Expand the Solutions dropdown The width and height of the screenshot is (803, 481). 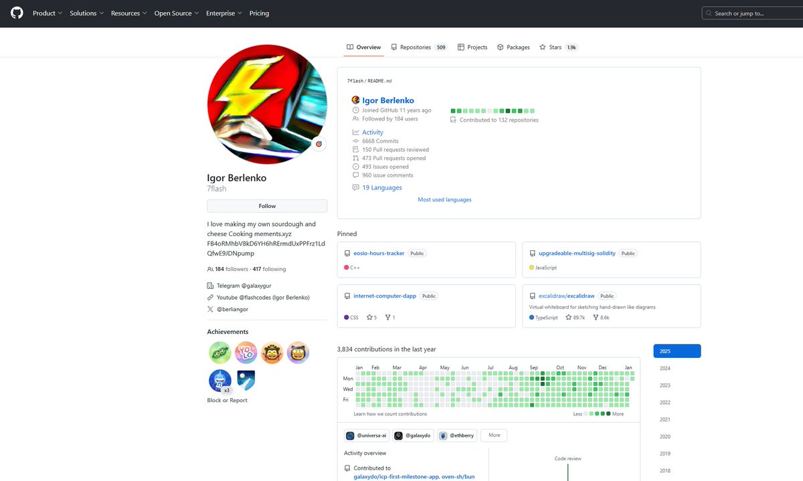pos(87,13)
